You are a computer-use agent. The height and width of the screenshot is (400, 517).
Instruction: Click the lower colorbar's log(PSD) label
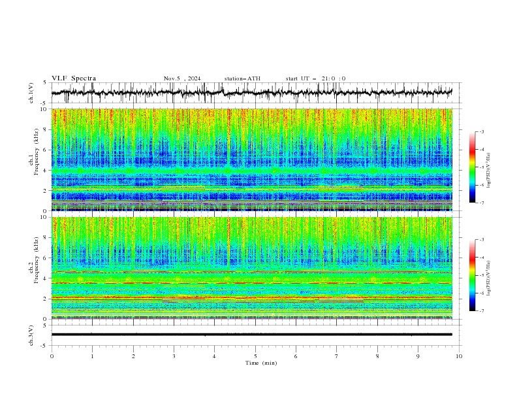[488, 278]
